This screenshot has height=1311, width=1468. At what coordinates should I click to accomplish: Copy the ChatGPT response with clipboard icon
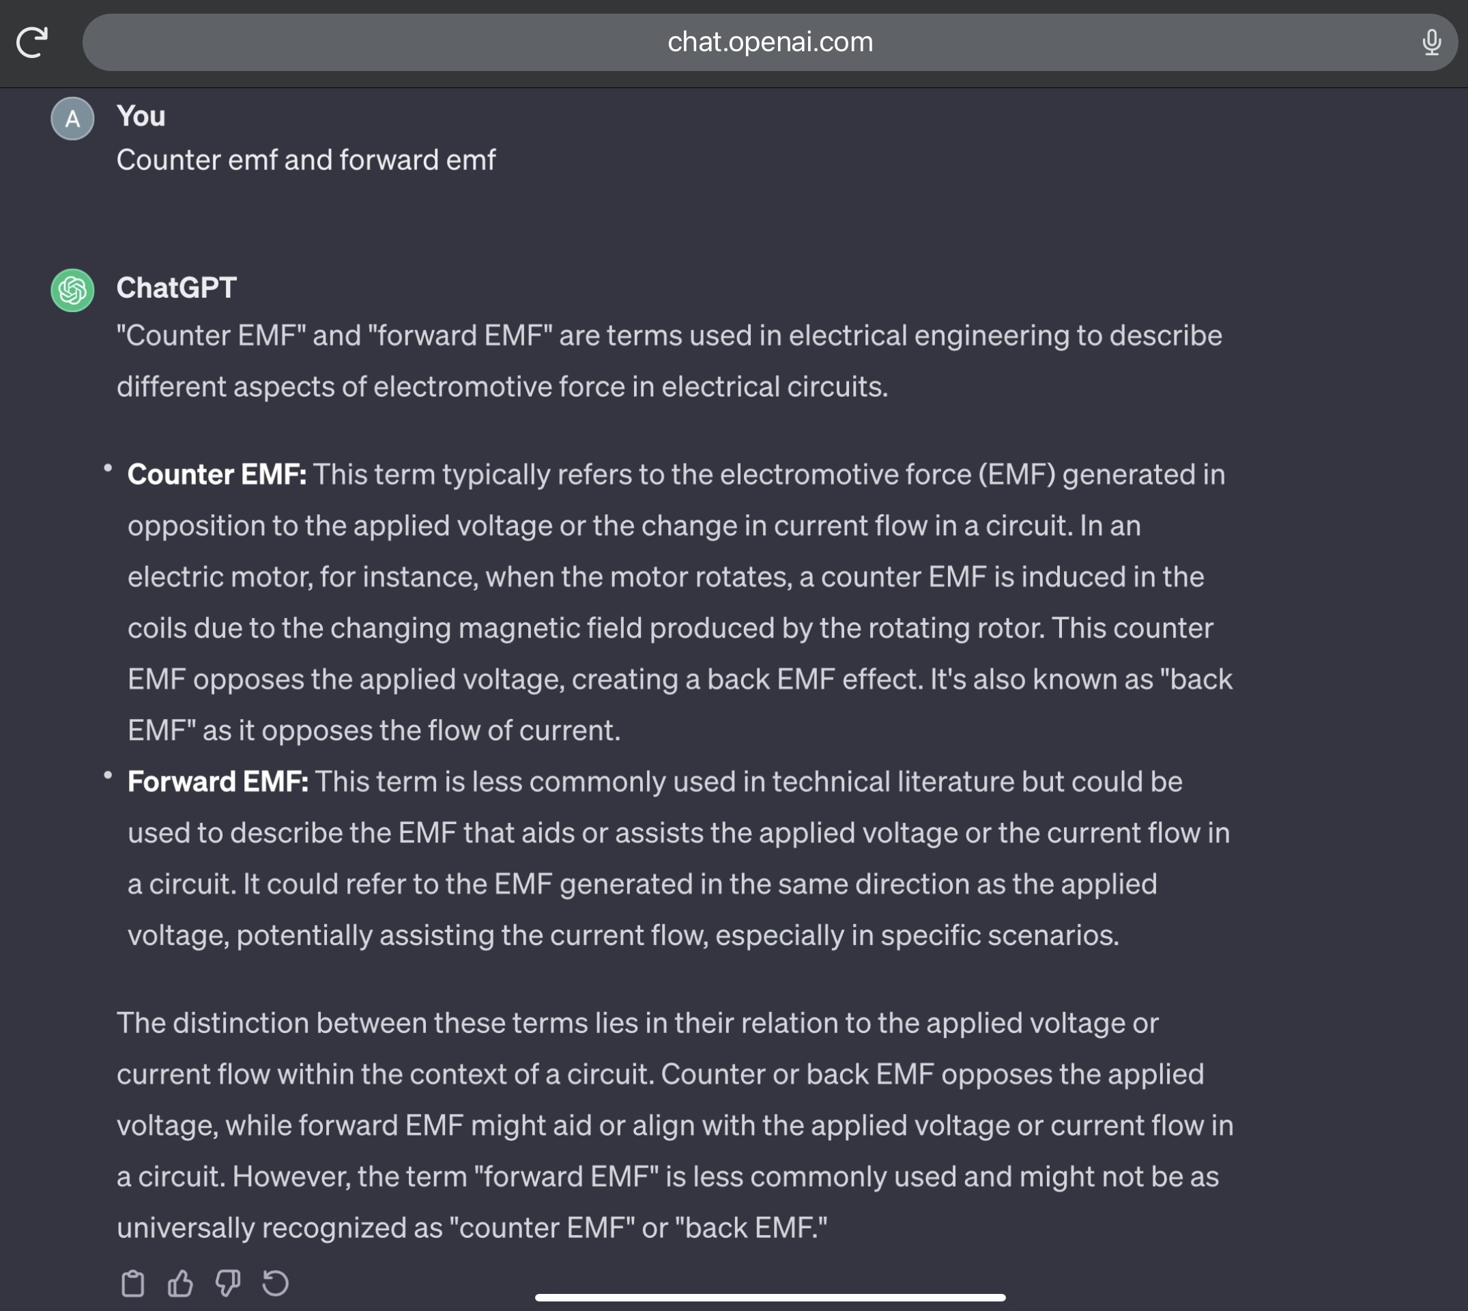tap(132, 1283)
